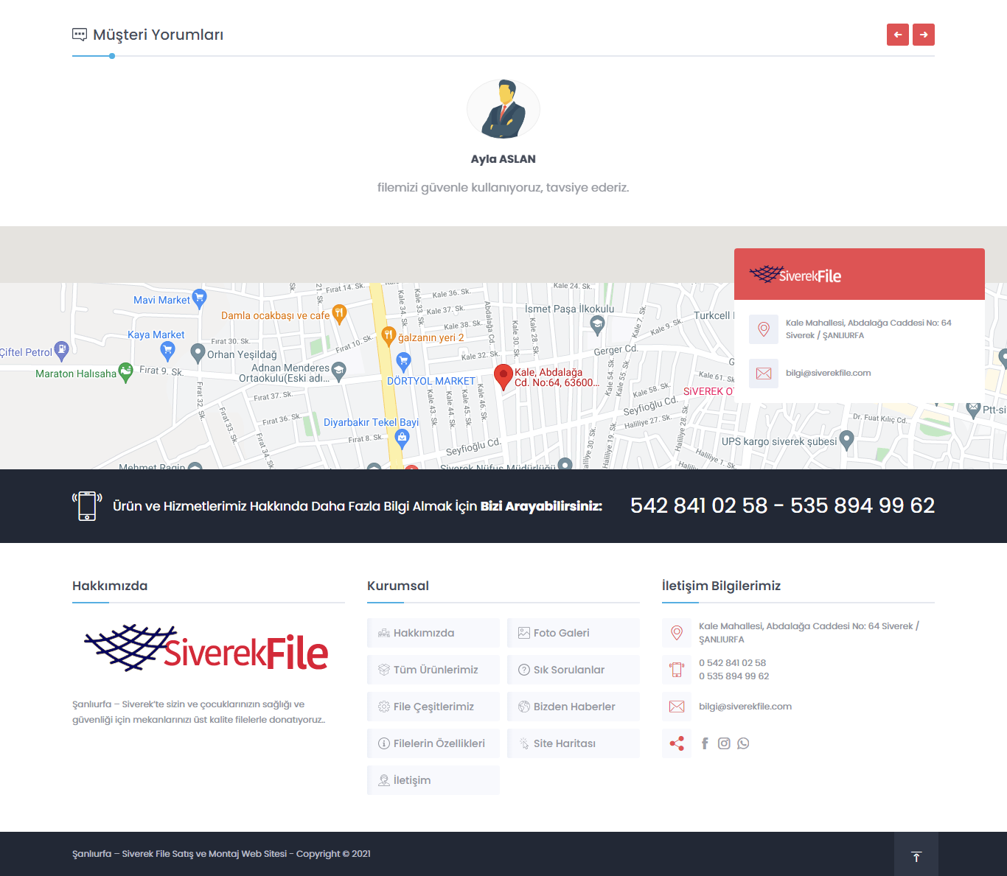This screenshot has height=876, width=1007.
Task: Open the Facebook social icon
Action: tap(705, 743)
